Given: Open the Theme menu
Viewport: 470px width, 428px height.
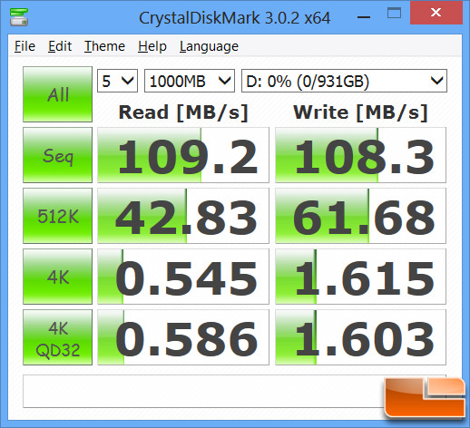Looking at the screenshot, I should (104, 46).
